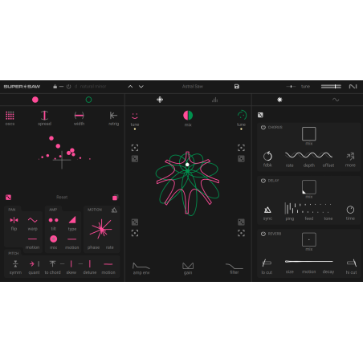Click the amp tilt dots icon

pyautogui.click(x=53, y=220)
